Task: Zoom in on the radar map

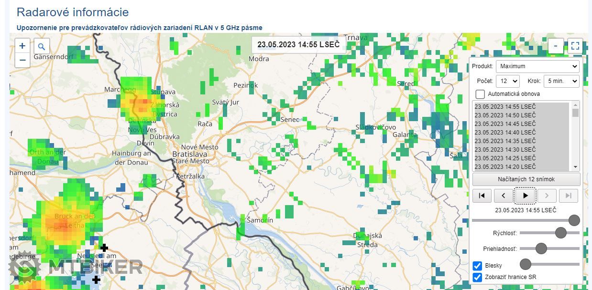Action: click(22, 46)
